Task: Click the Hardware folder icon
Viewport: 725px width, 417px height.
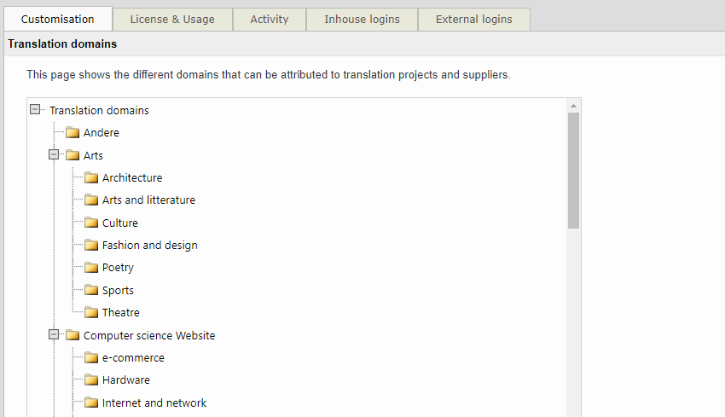Action: click(91, 380)
